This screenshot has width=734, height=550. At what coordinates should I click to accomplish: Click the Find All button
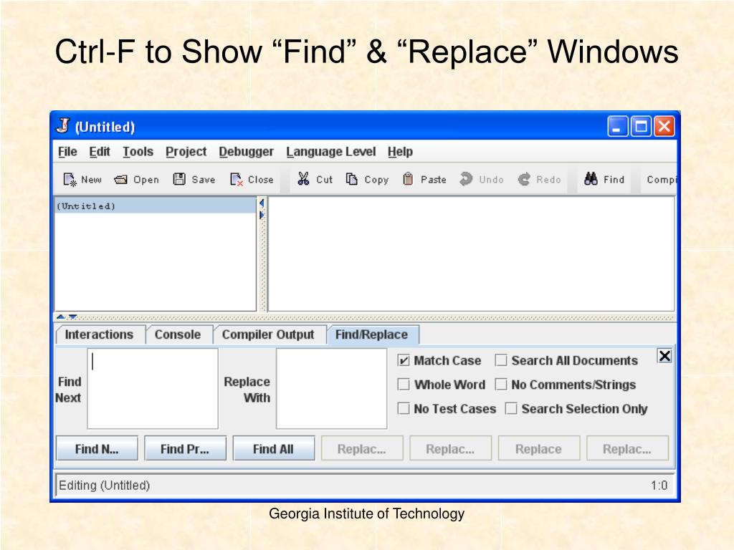click(274, 448)
